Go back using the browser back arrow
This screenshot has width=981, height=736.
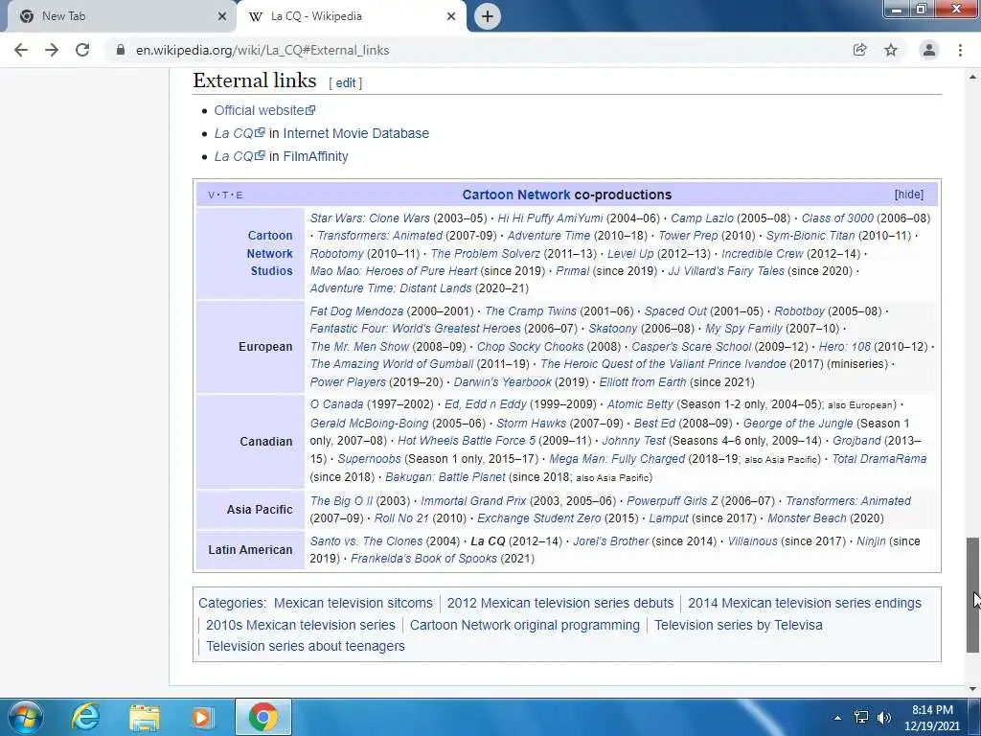(21, 50)
